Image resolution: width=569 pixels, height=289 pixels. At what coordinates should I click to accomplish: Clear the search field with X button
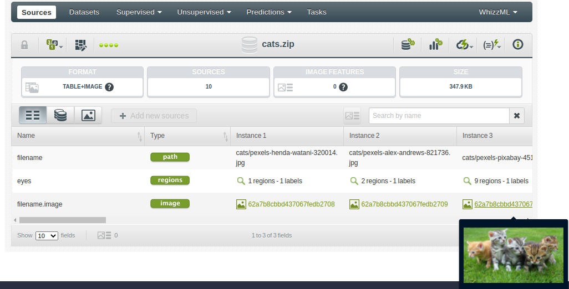pos(517,116)
